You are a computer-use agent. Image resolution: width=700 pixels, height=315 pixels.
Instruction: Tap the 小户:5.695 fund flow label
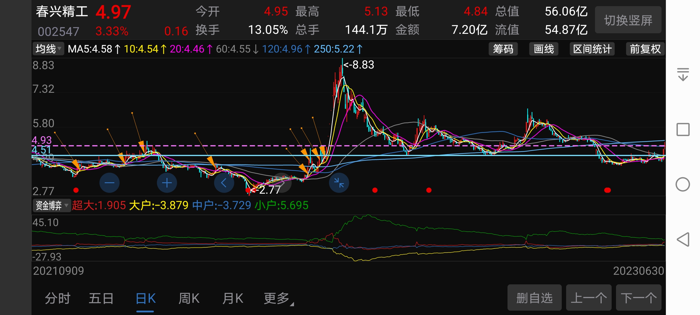coord(282,205)
